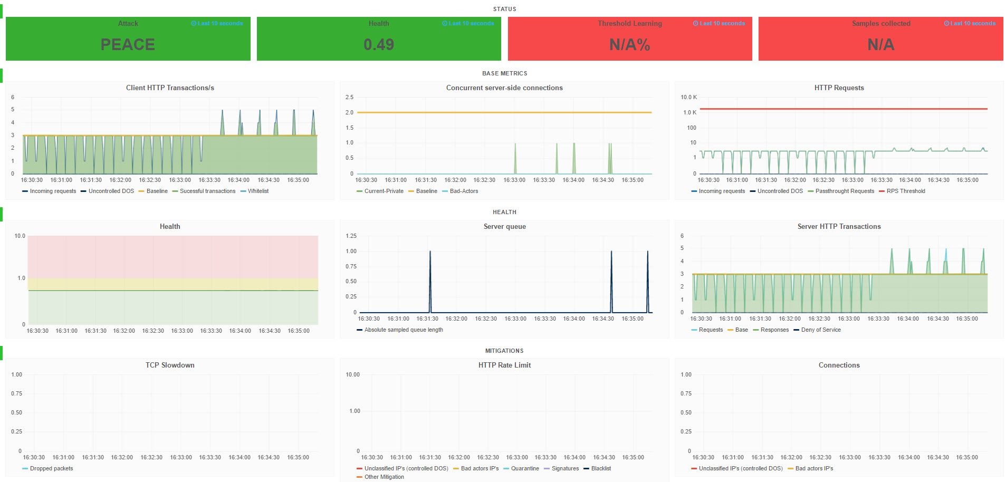Open the Concurrent server-side connections panel menu
The height and width of the screenshot is (482, 1006).
tap(504, 88)
